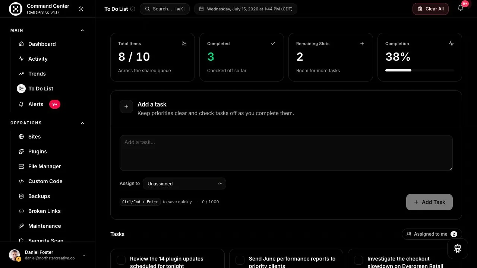Check off Review the 14 plugin updates task

pyautogui.click(x=121, y=260)
